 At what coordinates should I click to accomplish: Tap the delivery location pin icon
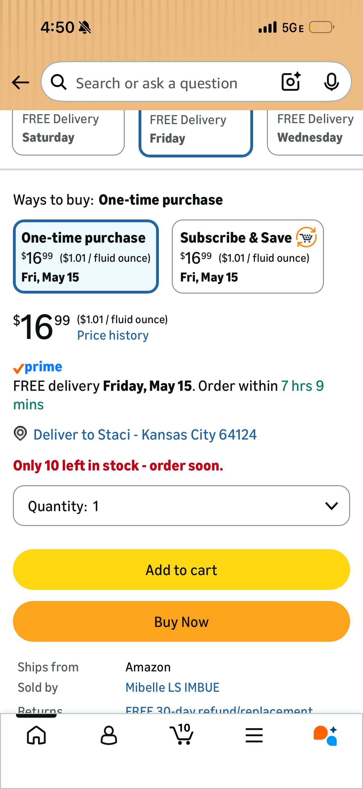tap(20, 434)
